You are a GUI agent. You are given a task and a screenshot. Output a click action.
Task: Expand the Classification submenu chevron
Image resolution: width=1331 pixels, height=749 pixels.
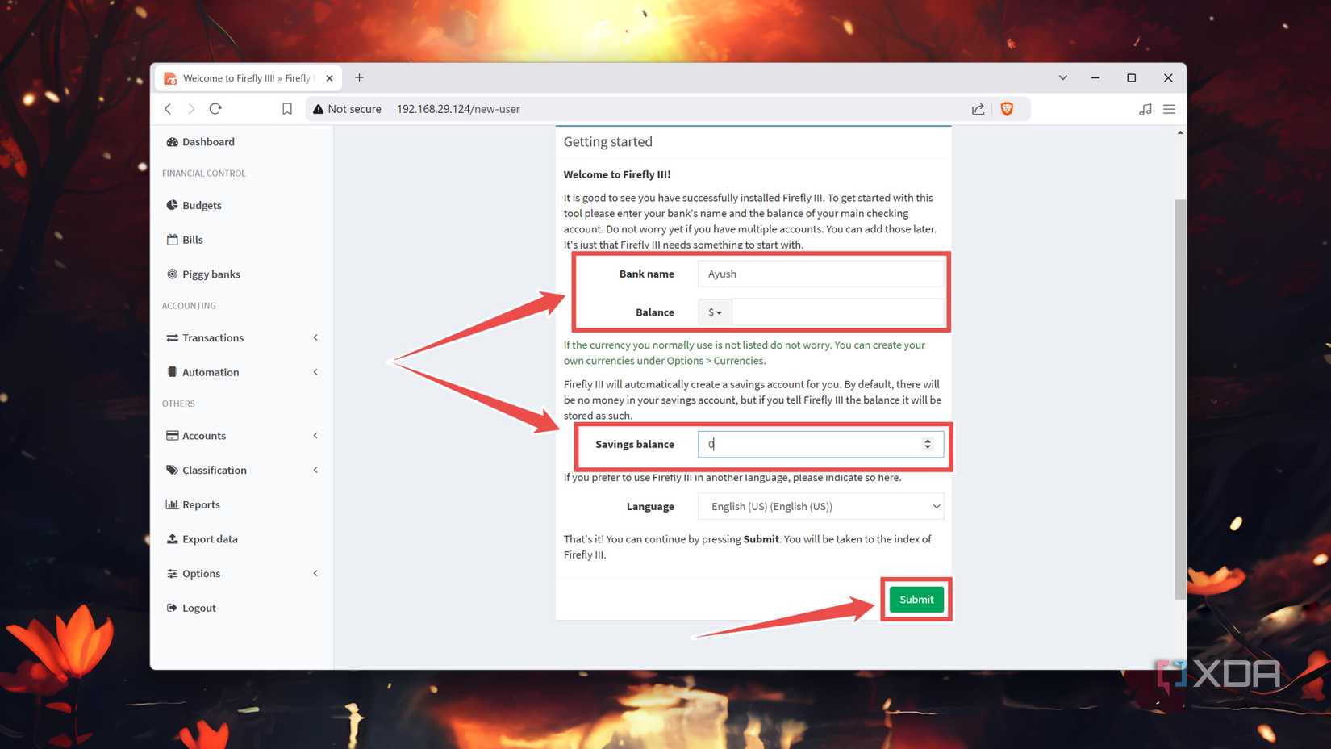pos(315,470)
